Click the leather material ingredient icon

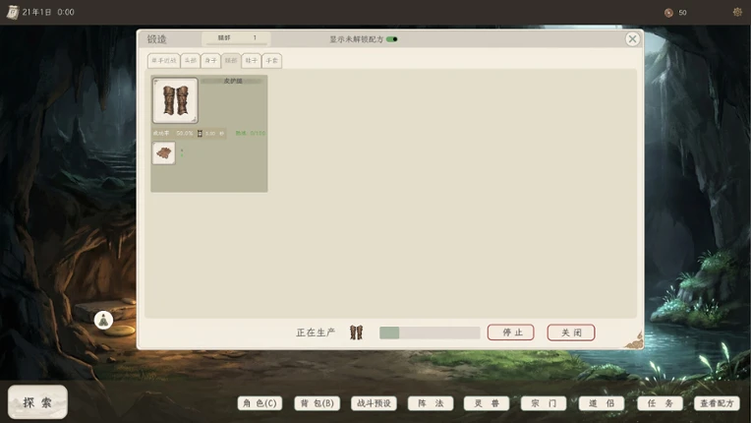164,152
